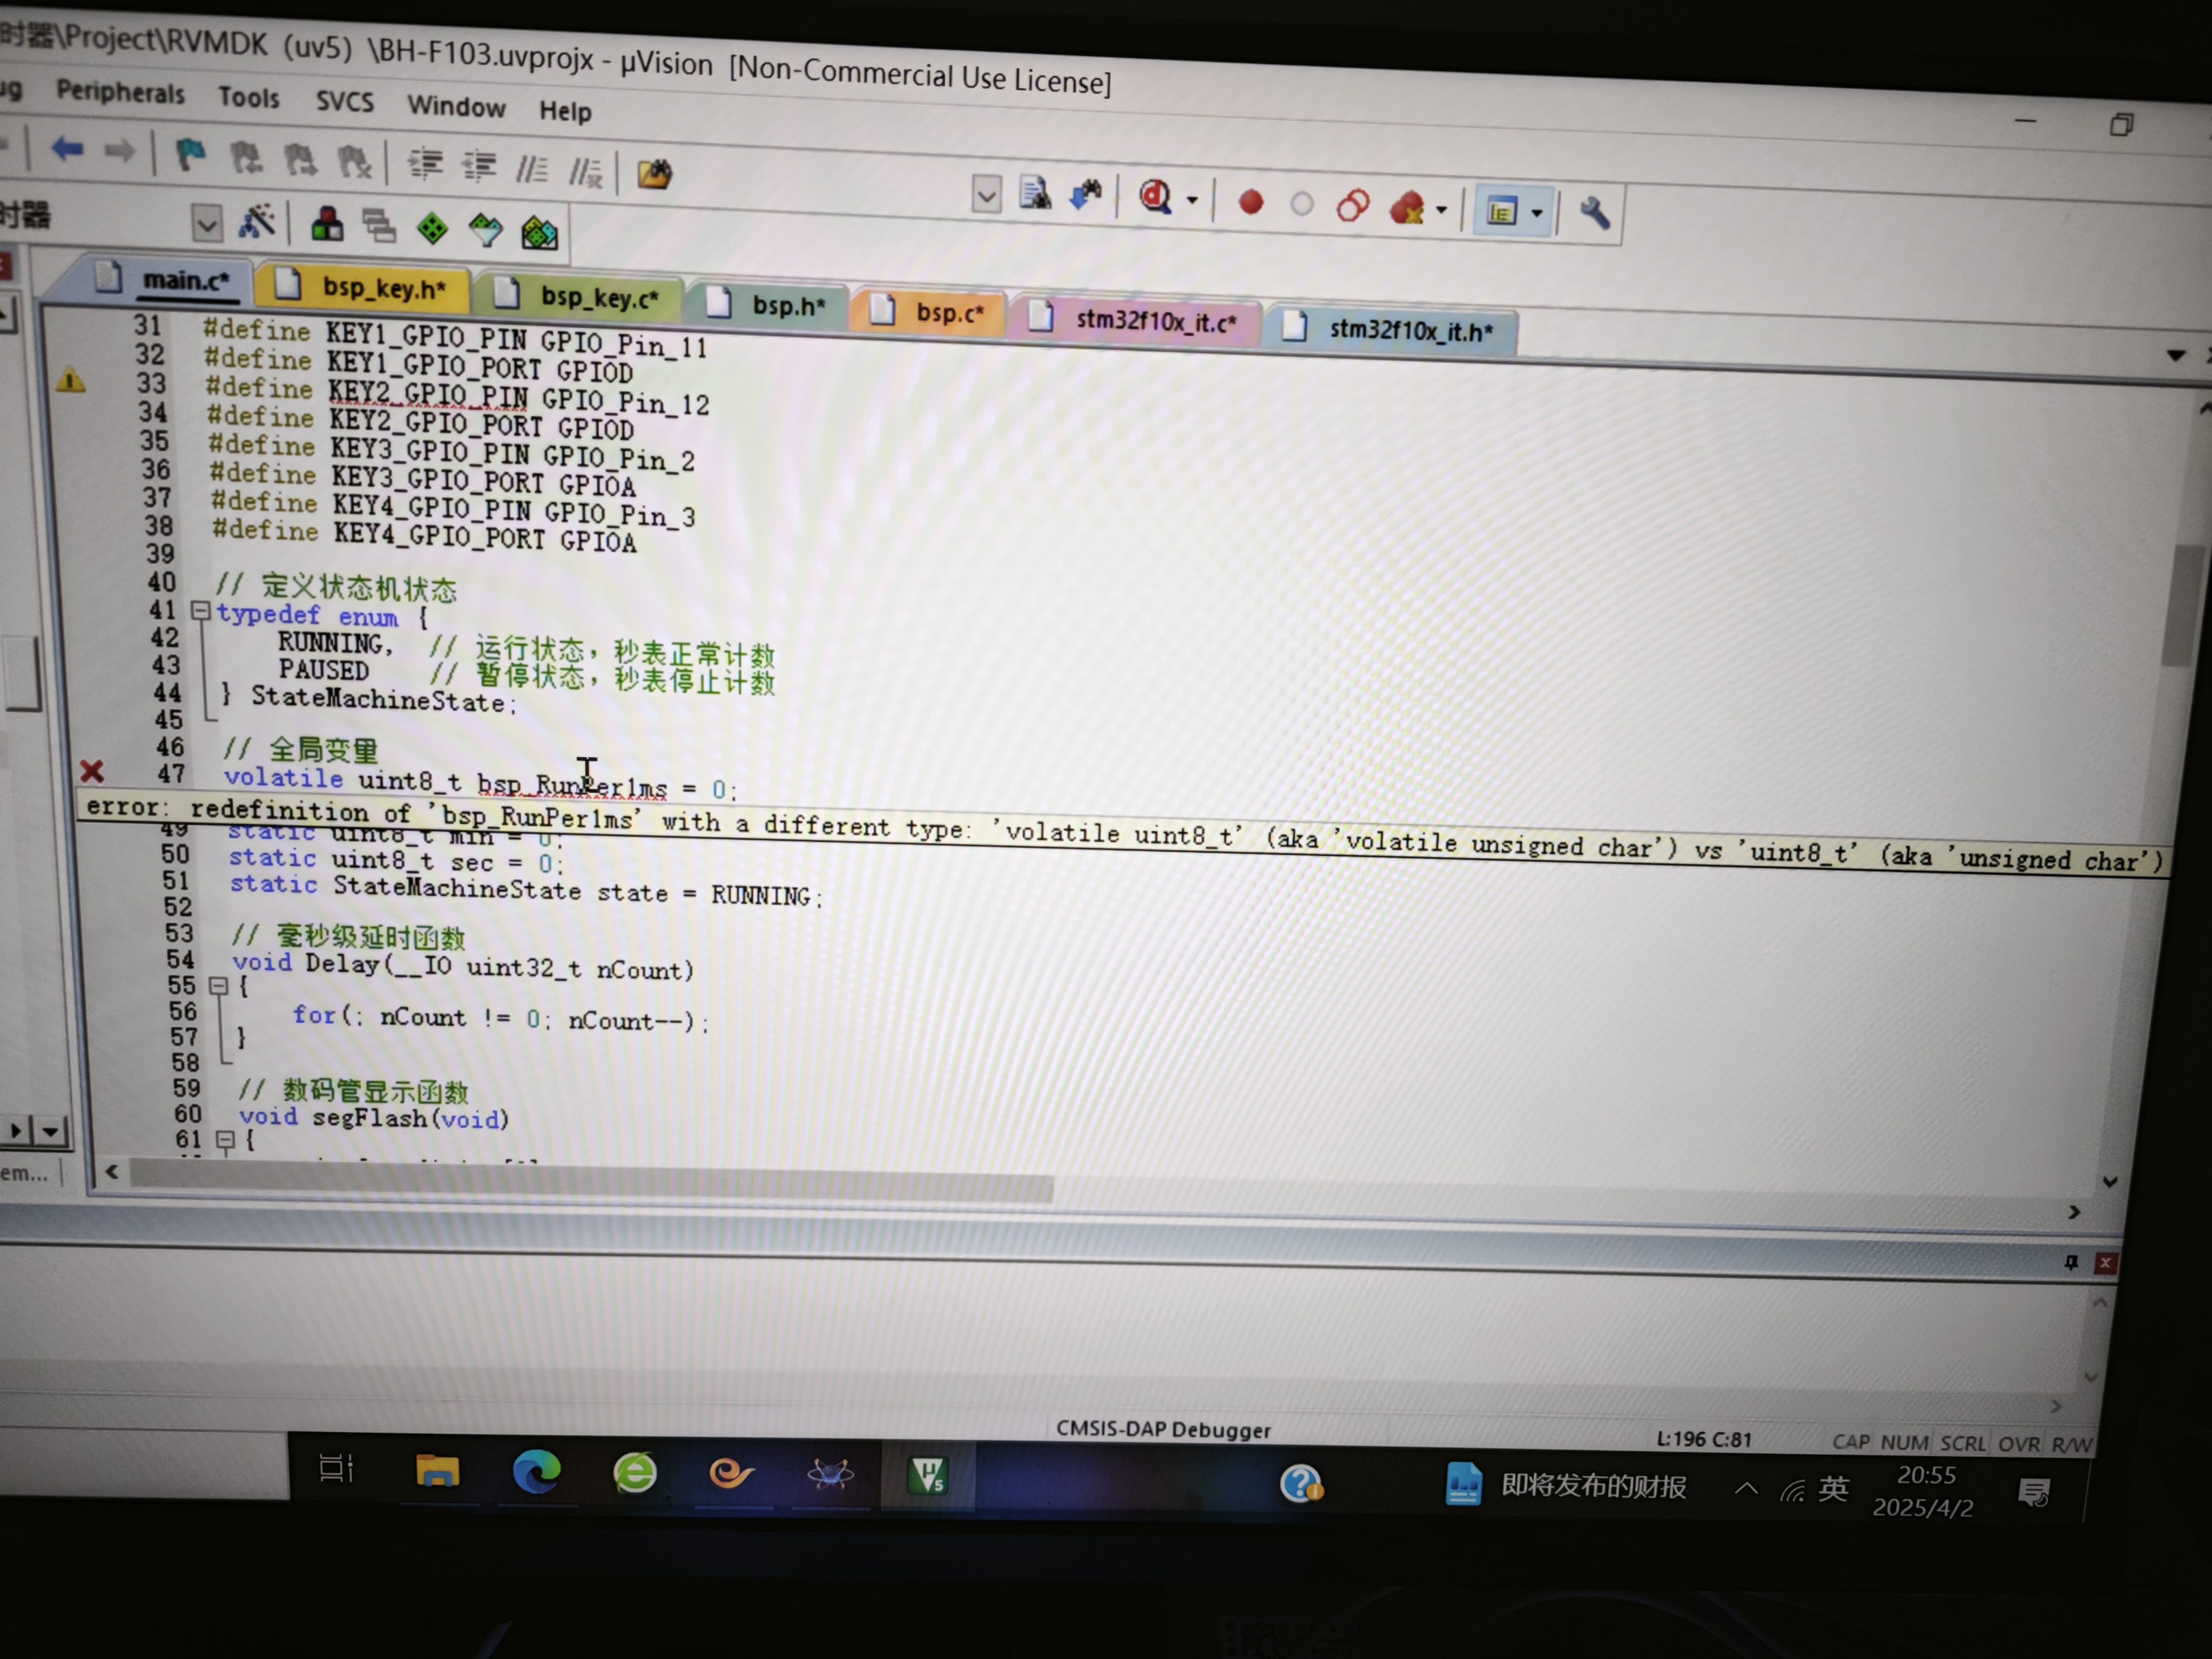Open Configuration wrench icon
The width and height of the screenshot is (2212, 1659).
pos(1594,213)
